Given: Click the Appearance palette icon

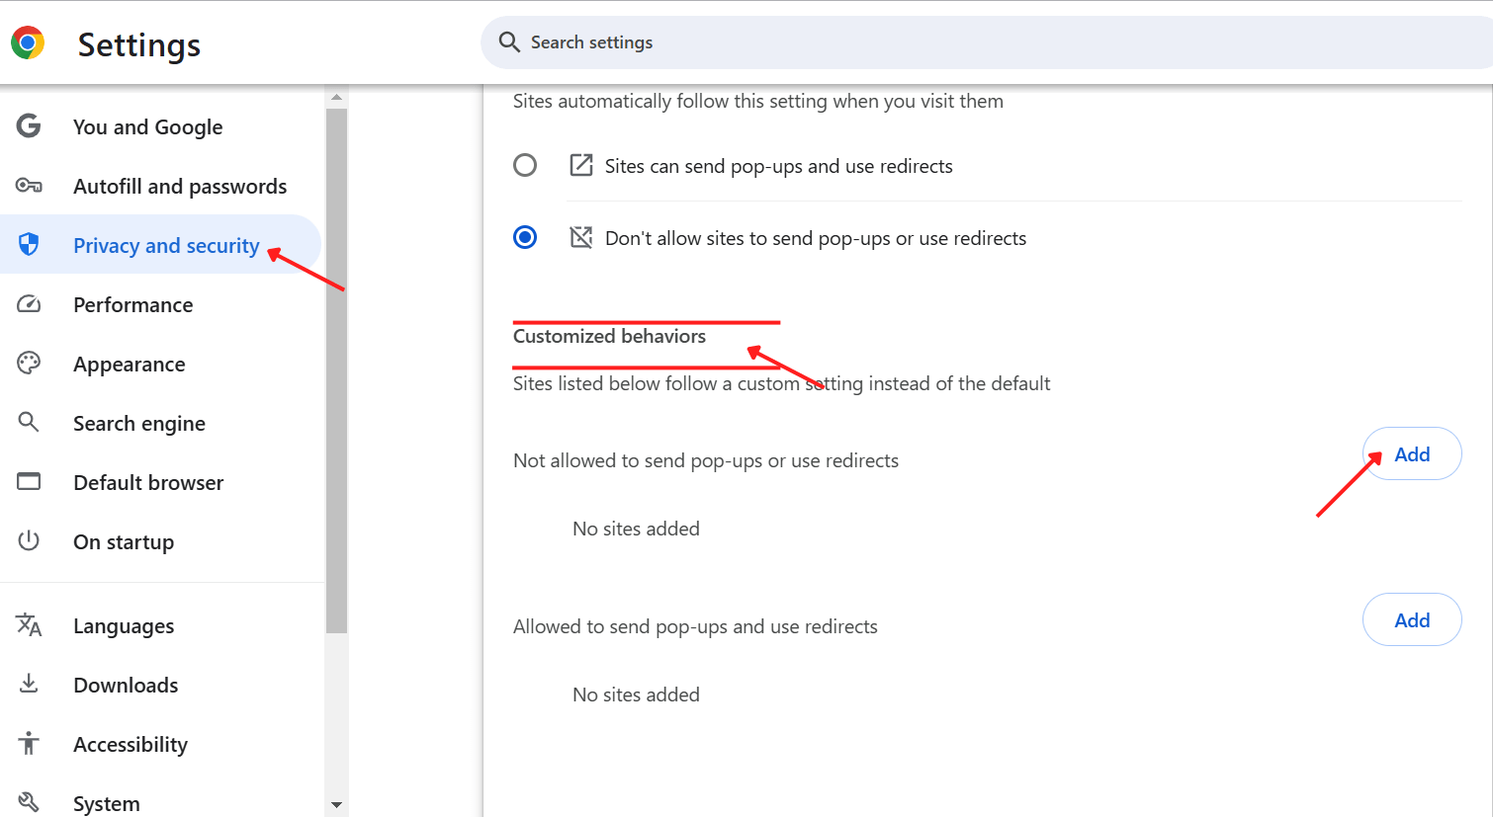Looking at the screenshot, I should [x=29, y=364].
